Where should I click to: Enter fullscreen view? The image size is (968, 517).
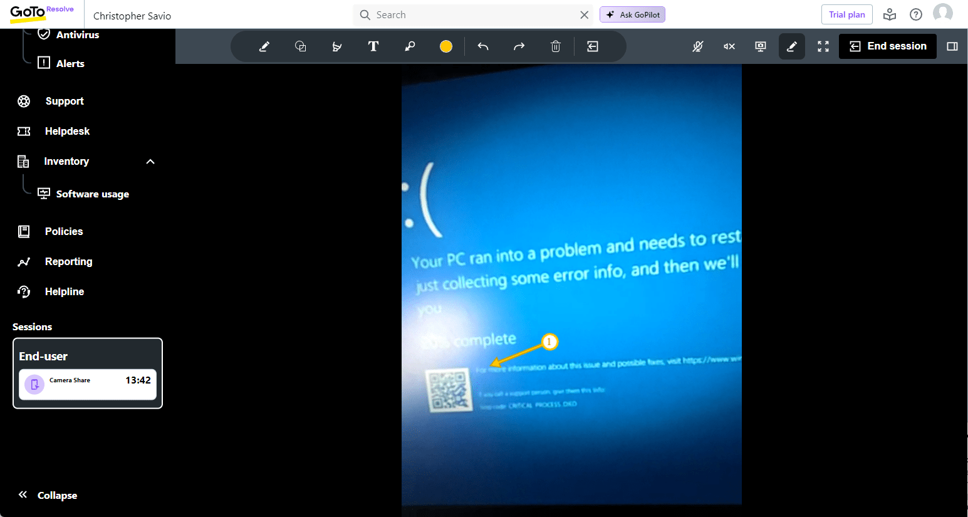coord(823,46)
